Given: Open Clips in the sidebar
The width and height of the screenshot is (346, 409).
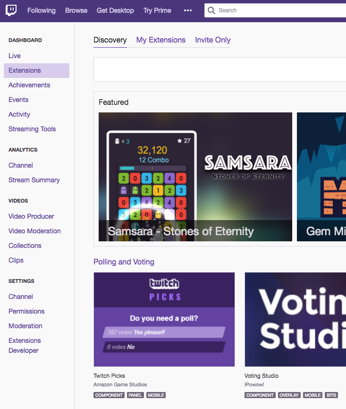Looking at the screenshot, I should pos(16,260).
